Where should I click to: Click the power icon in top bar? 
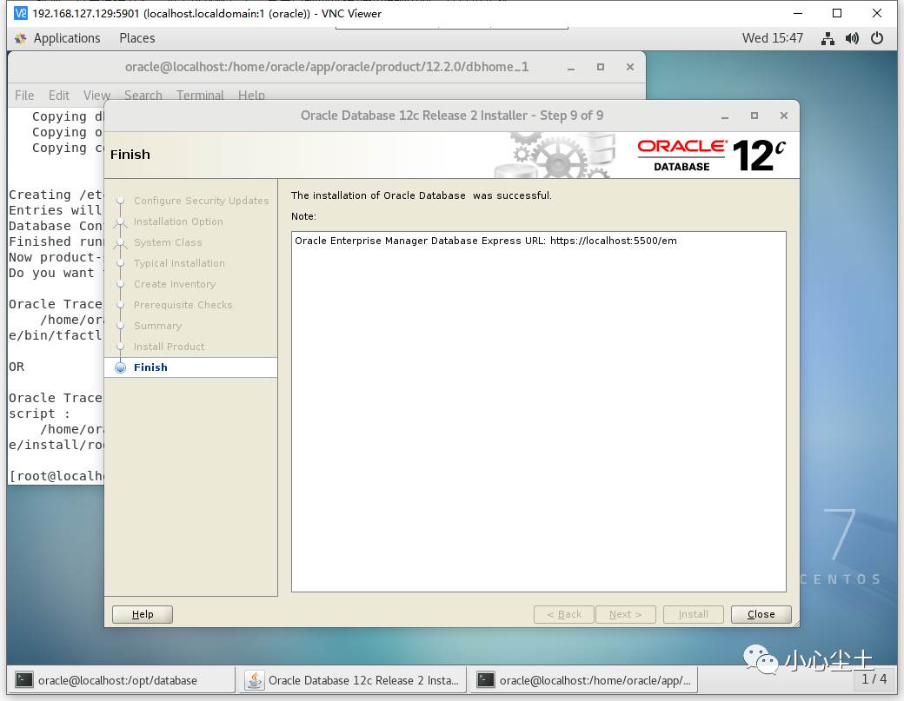(x=877, y=38)
